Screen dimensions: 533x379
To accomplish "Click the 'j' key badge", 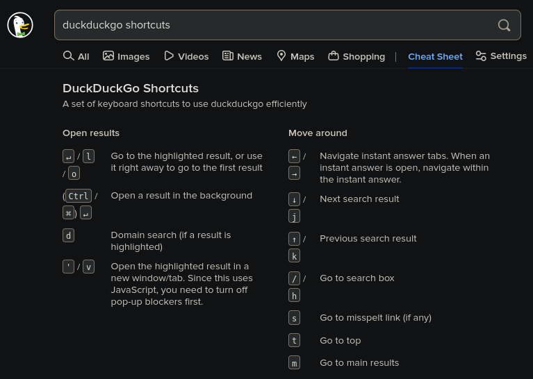I will tap(295, 216).
